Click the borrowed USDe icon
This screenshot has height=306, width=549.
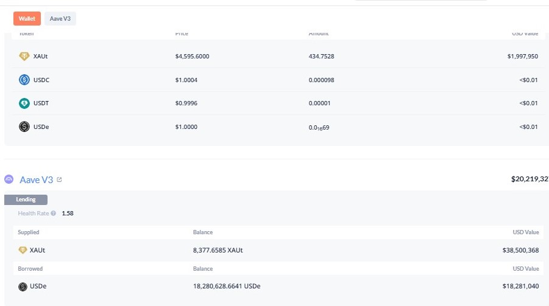tap(23, 286)
